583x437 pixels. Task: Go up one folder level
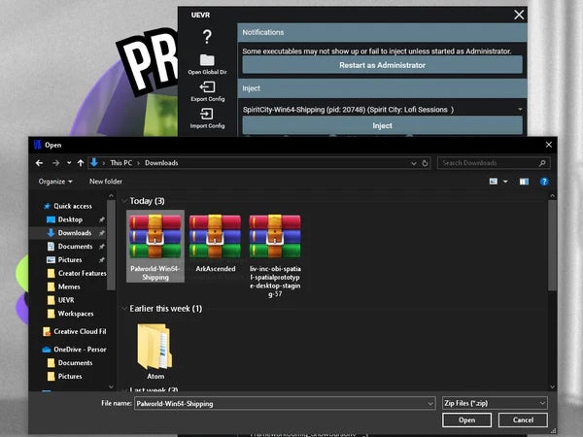coord(81,163)
